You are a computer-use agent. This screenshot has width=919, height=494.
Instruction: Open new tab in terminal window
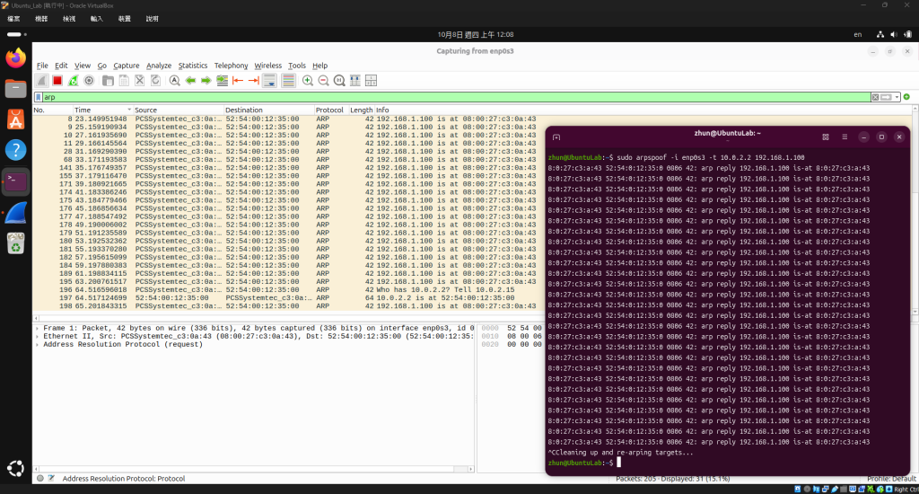(x=556, y=137)
